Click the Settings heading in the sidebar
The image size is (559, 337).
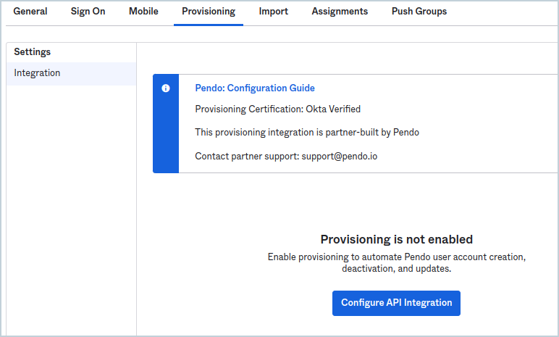coord(32,51)
